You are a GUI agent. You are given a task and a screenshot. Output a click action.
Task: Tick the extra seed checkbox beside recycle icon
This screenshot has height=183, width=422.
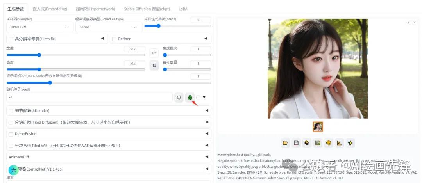[x=198, y=98]
